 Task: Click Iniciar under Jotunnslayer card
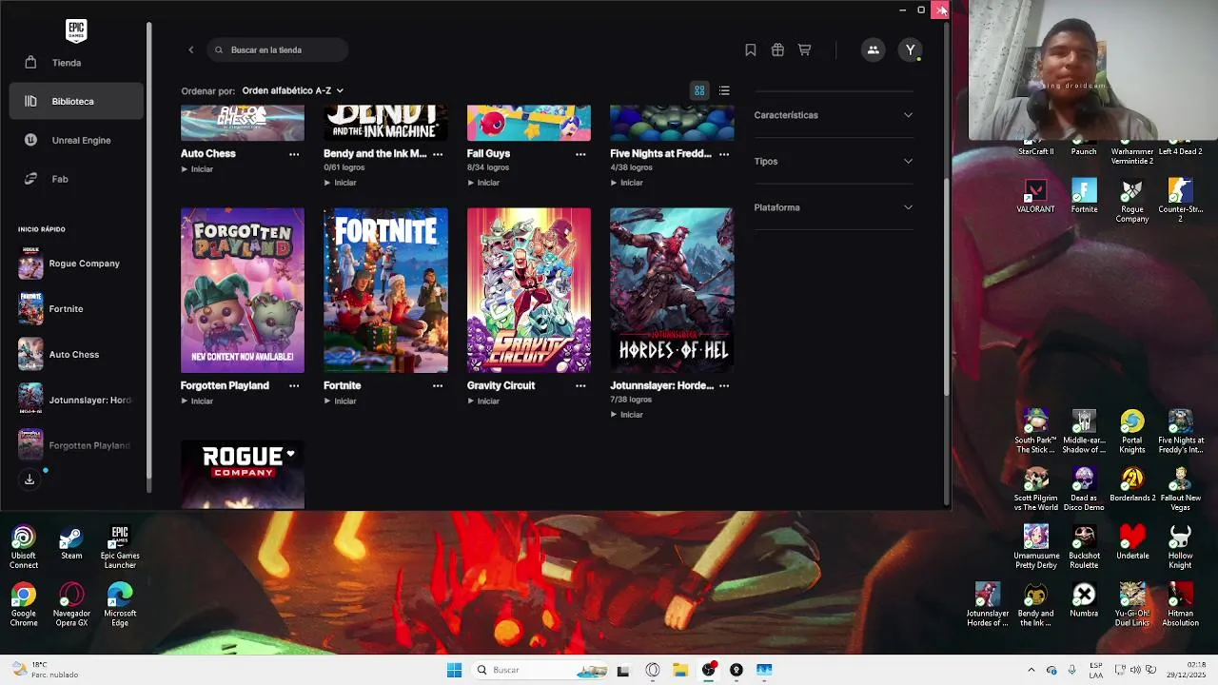(626, 415)
